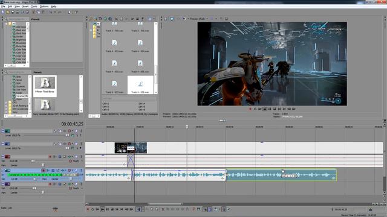The image size is (387, 217).
Task: Click Play button in timeline transport bar
Action: (x=102, y=209)
